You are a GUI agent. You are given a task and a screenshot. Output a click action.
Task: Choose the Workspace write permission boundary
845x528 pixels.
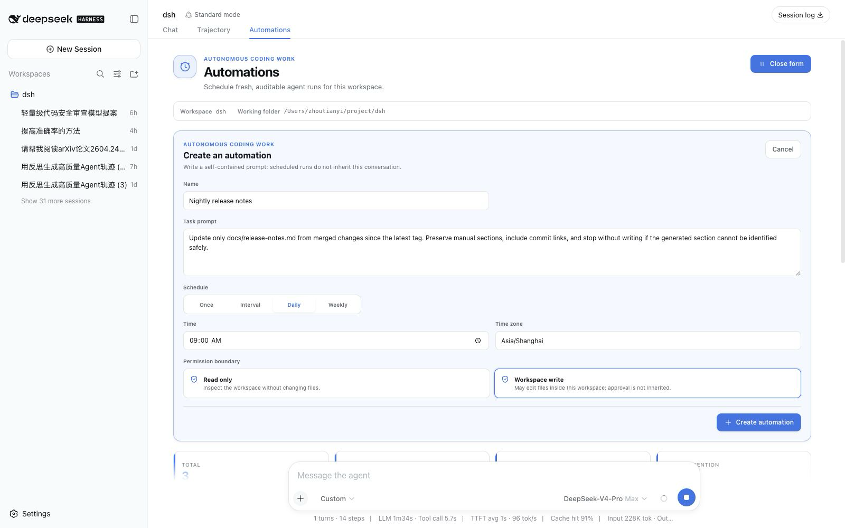pos(647,383)
